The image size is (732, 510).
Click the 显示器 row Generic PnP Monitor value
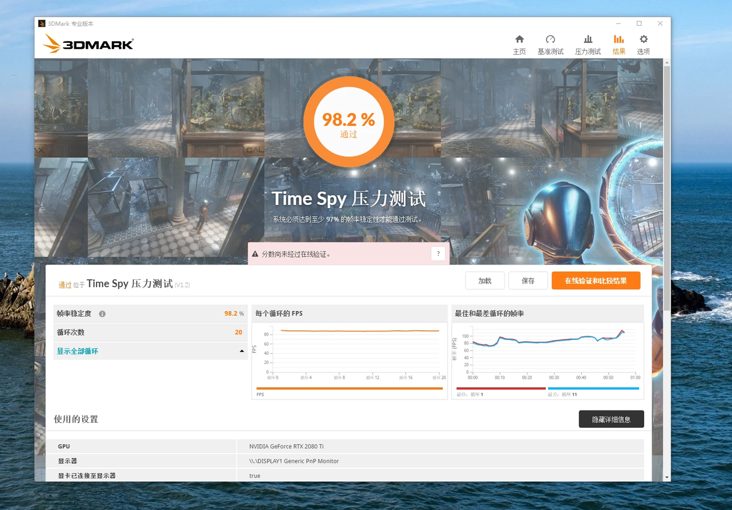click(294, 461)
